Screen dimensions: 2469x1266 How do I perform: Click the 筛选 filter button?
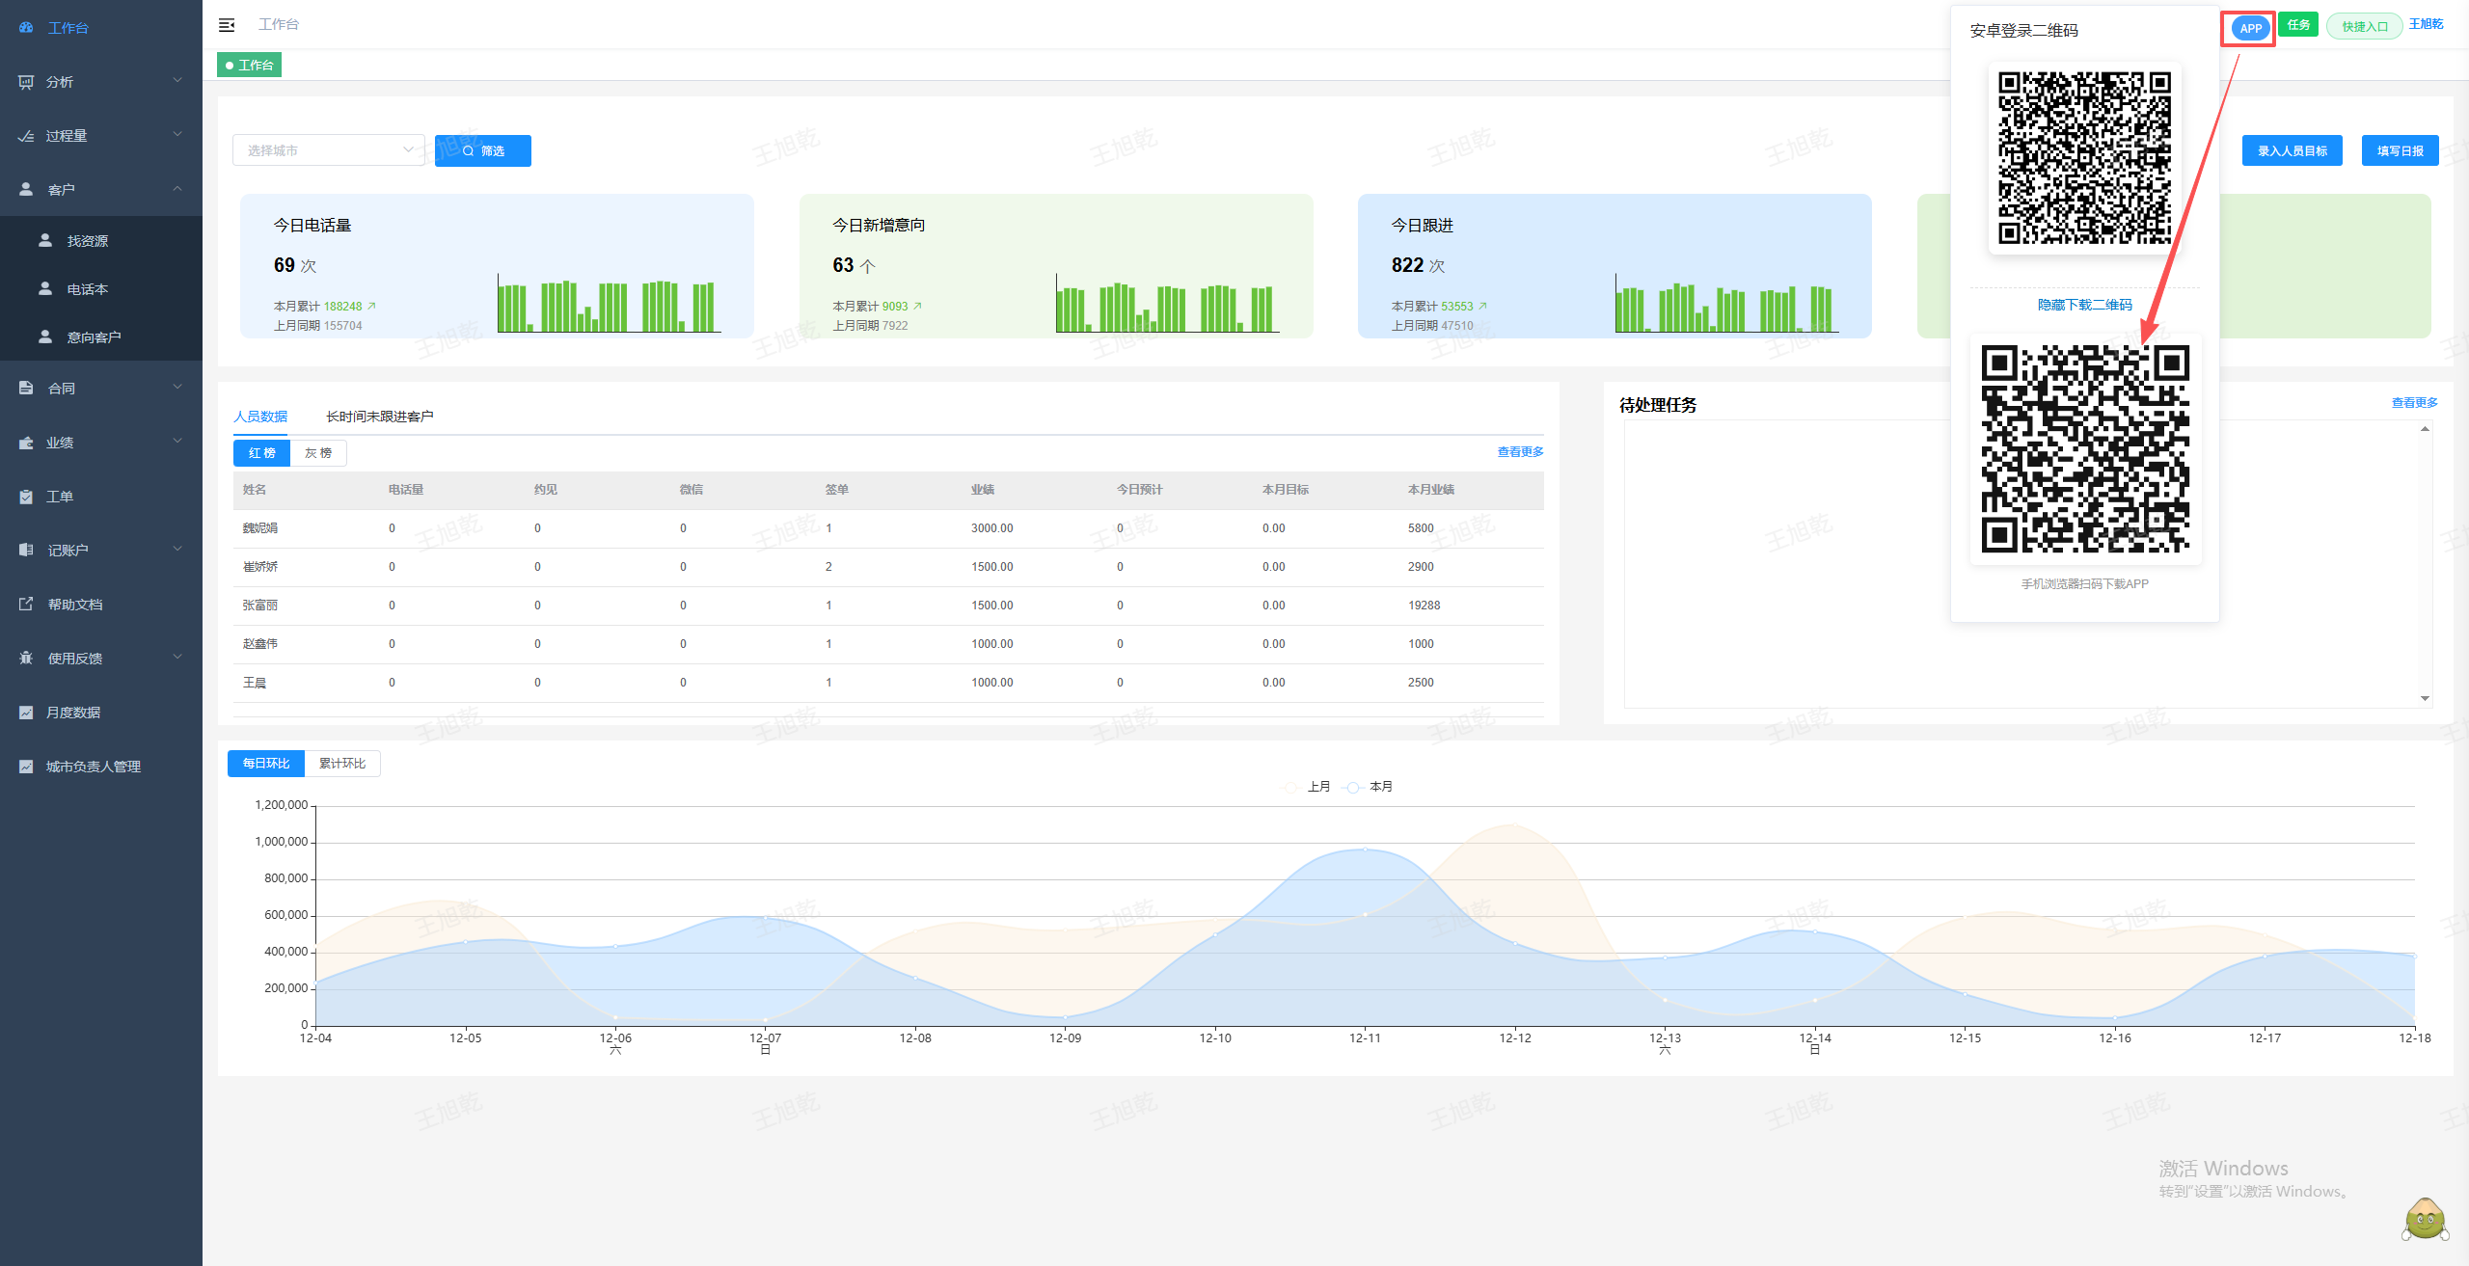(483, 150)
